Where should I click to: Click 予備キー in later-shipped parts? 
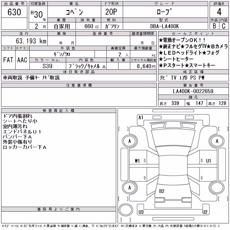tap(32, 78)
